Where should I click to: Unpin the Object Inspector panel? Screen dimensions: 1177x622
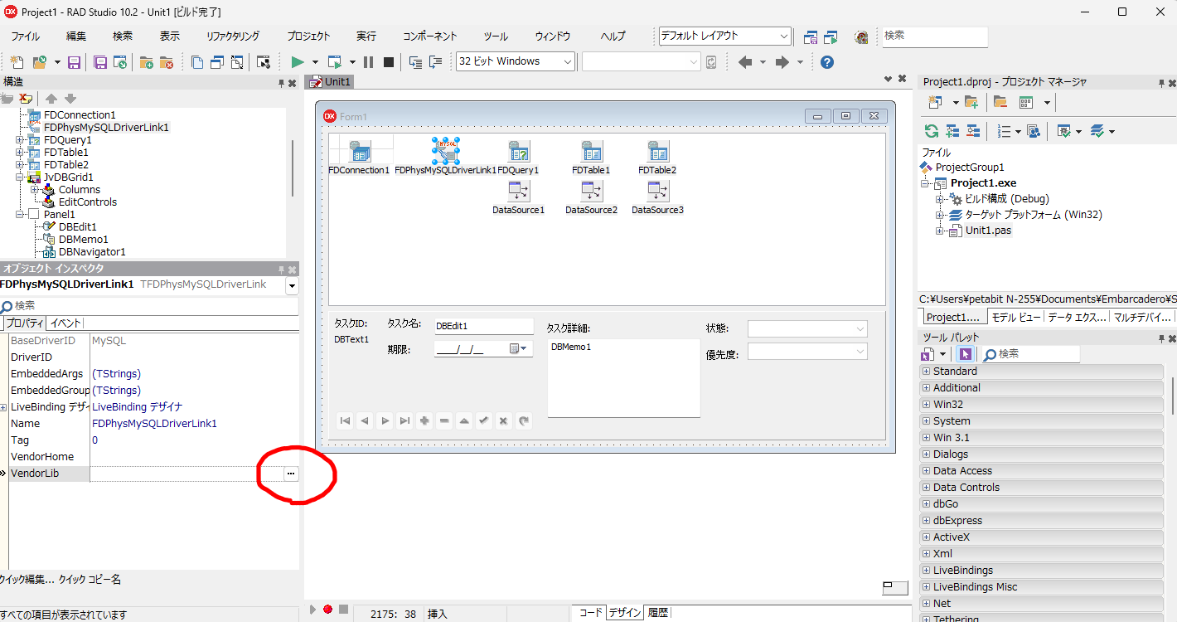pyautogui.click(x=279, y=269)
